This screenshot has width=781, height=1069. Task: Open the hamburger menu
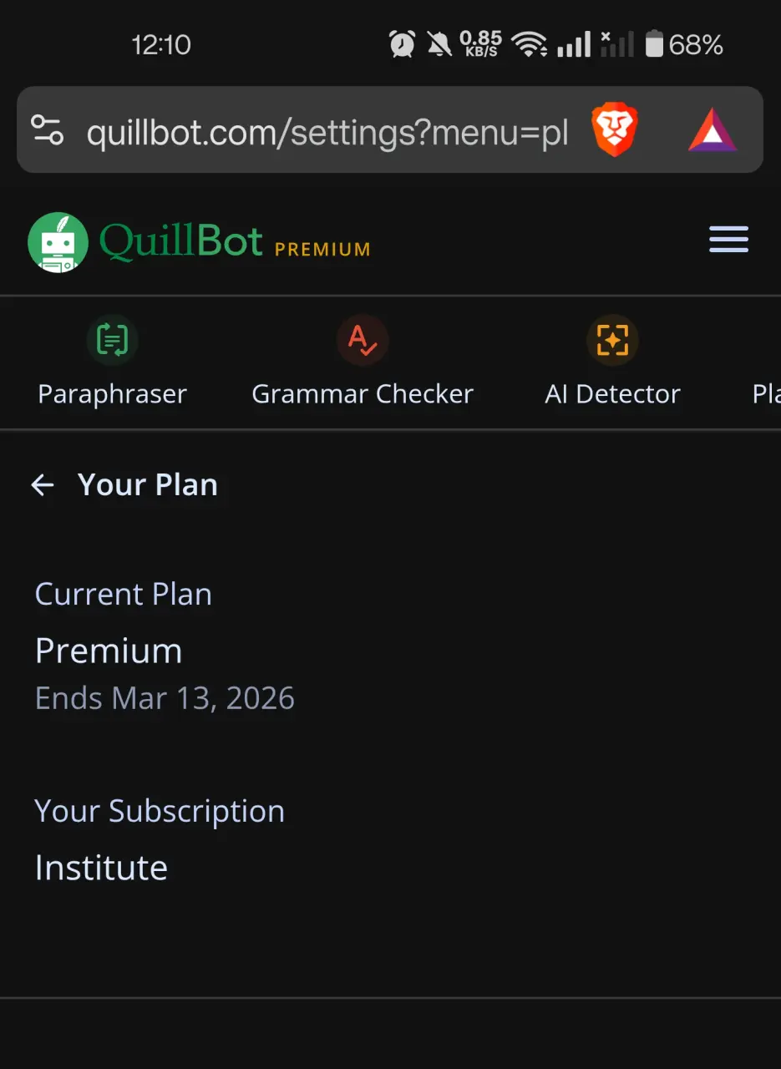click(x=728, y=240)
